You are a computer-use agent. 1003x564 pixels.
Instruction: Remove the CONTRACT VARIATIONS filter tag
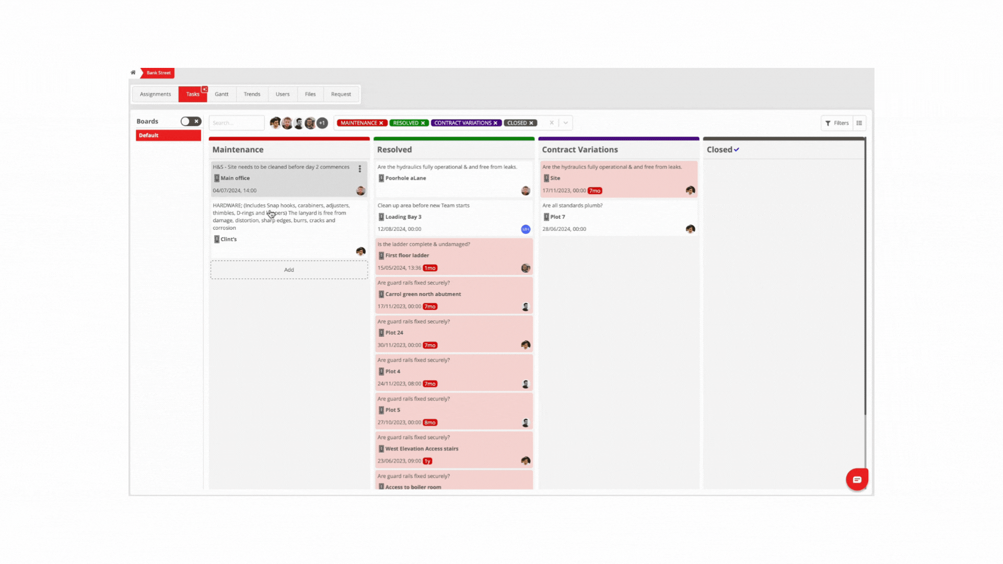pyautogui.click(x=495, y=123)
